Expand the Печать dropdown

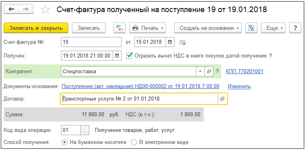[147, 28]
